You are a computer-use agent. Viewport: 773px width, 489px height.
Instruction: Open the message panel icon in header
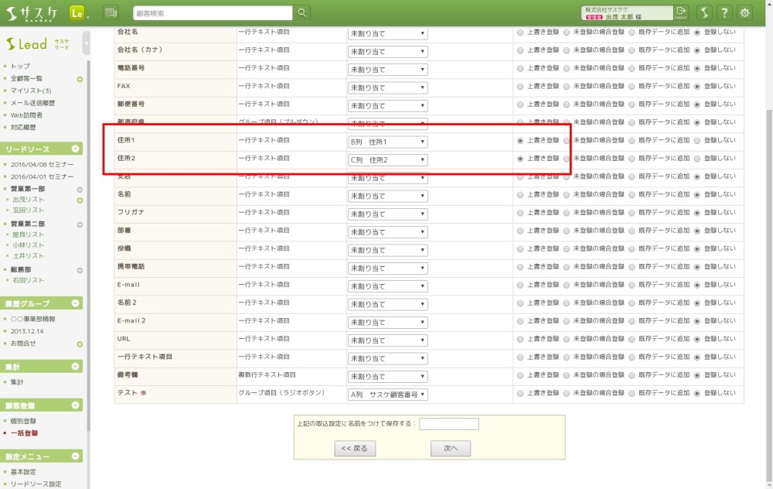[x=111, y=12]
